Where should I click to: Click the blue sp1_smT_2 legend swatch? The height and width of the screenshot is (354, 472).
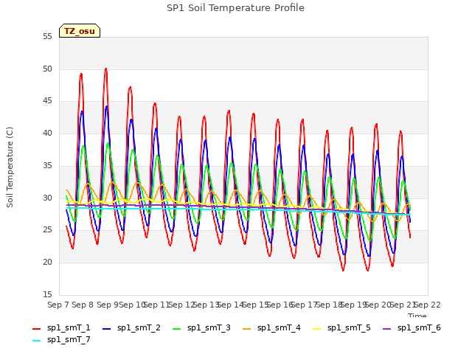point(106,329)
